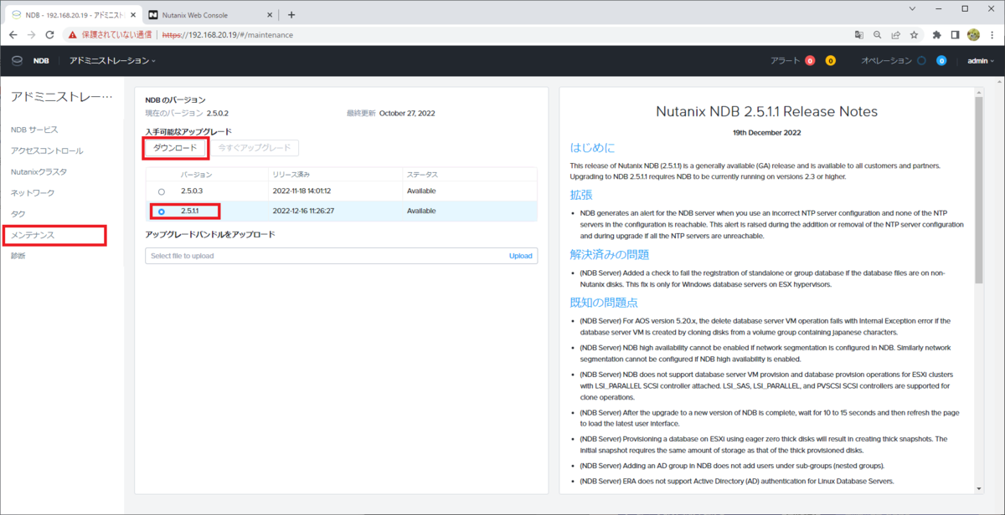Click the zoom magnifier icon in address bar
The width and height of the screenshot is (1005, 515).
tap(878, 35)
